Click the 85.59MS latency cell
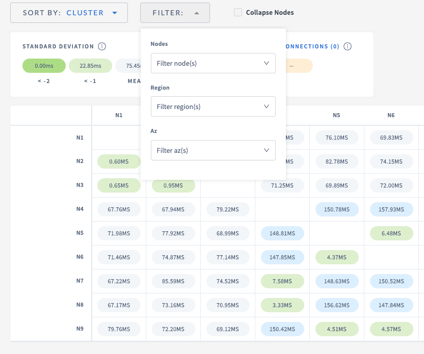This screenshot has width=424, height=354. coord(173,281)
